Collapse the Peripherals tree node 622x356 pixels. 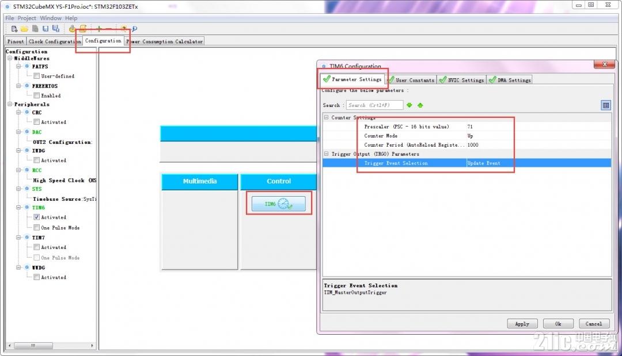coord(10,104)
